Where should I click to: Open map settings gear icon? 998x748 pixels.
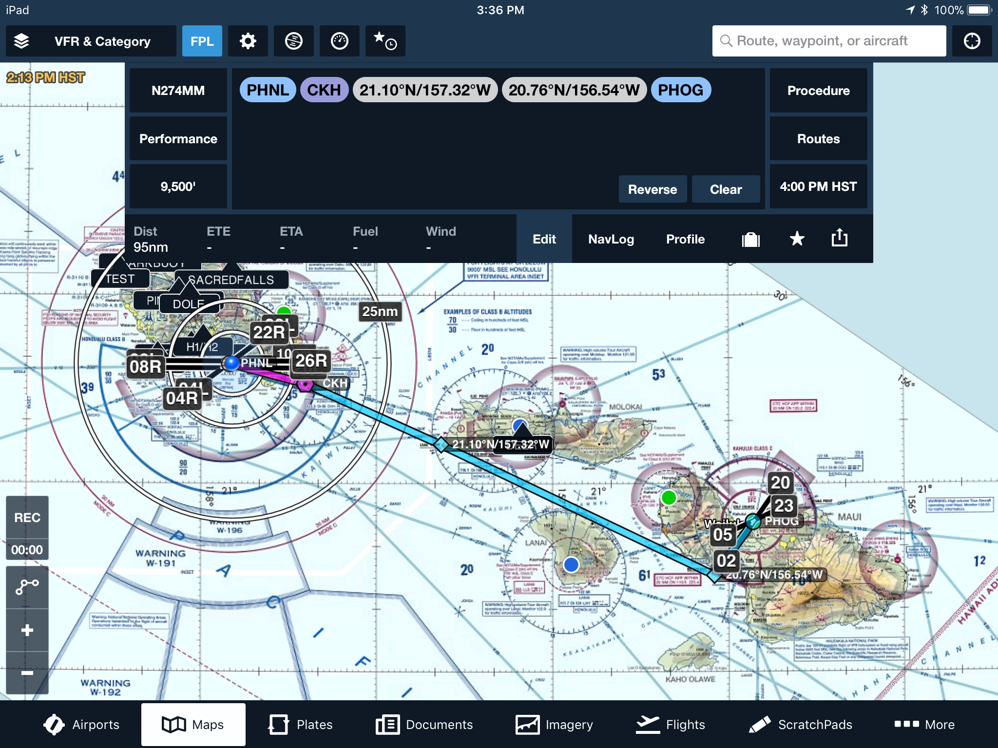(248, 41)
